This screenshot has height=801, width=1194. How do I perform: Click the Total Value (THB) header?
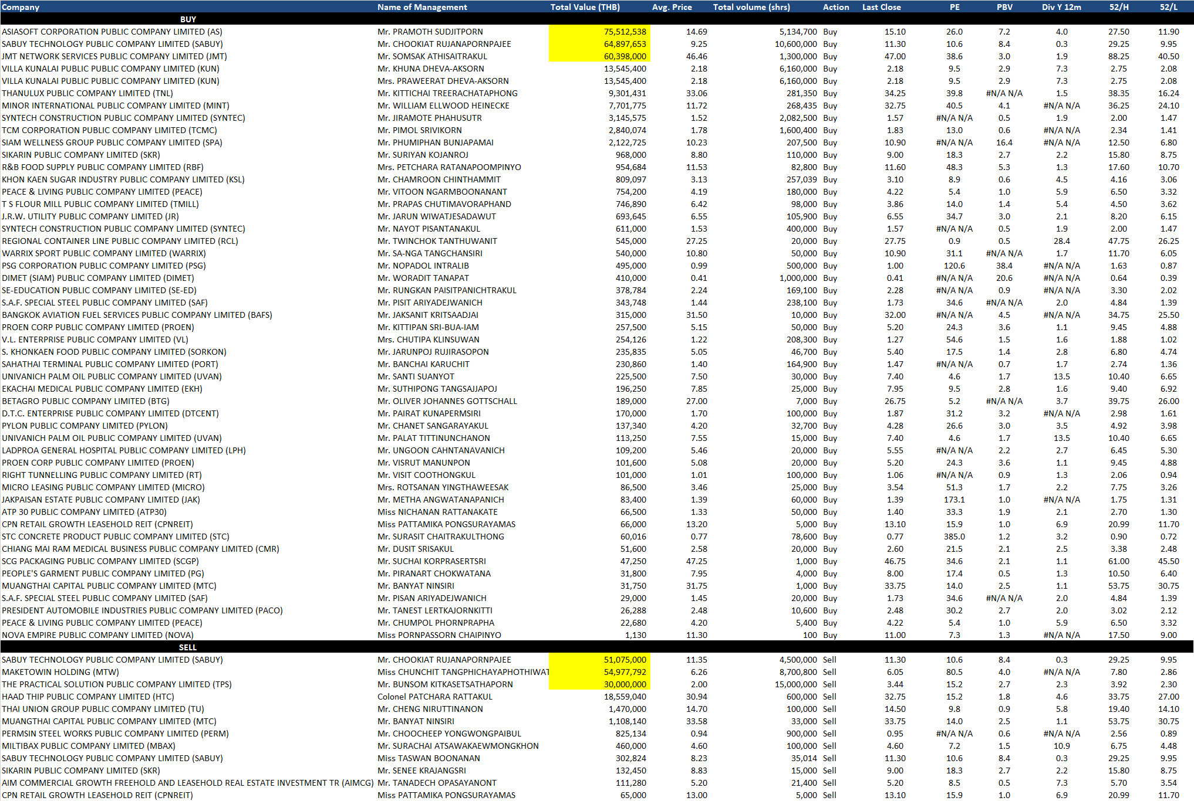(585, 7)
